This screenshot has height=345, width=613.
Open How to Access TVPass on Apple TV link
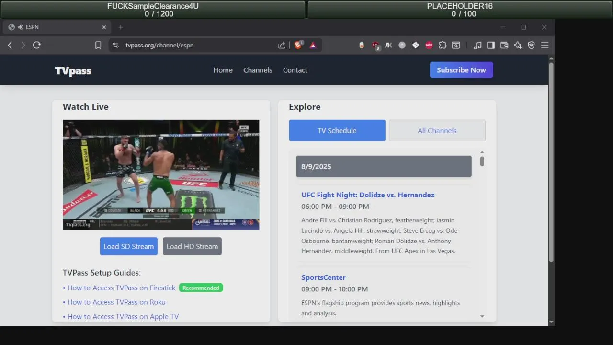tap(123, 317)
